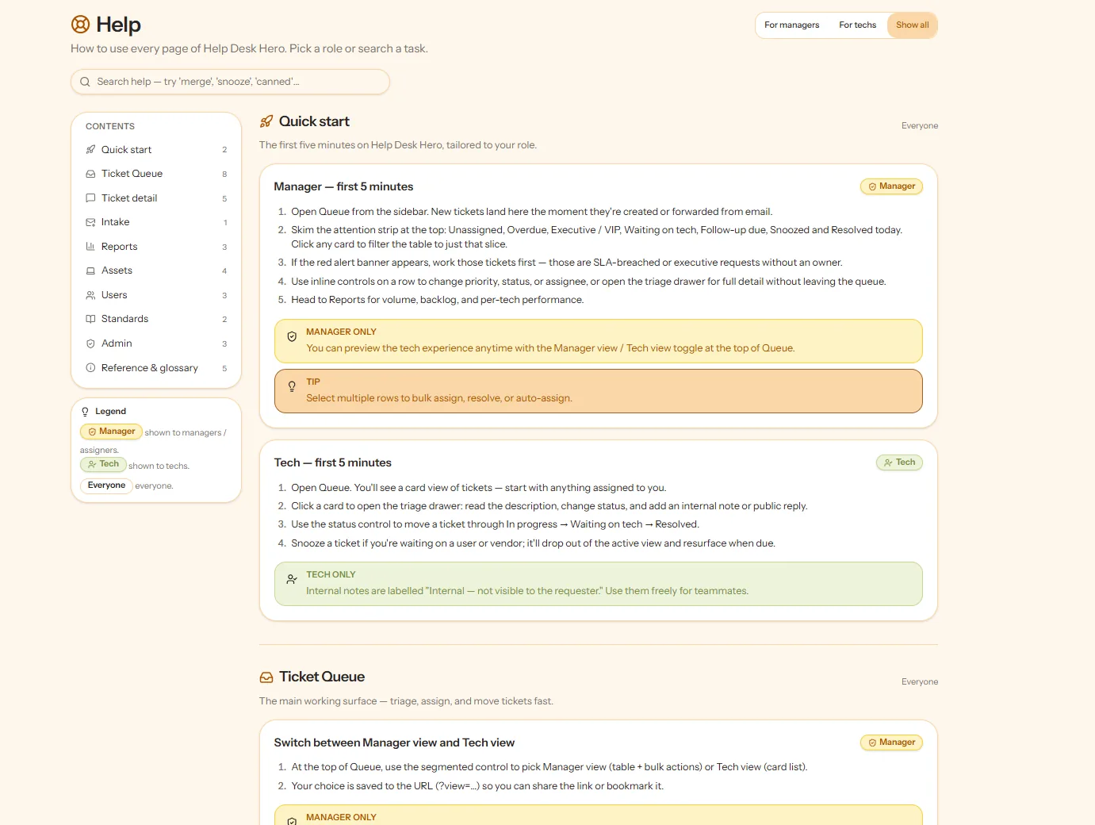Click the Manager badge in Legend

point(111,432)
